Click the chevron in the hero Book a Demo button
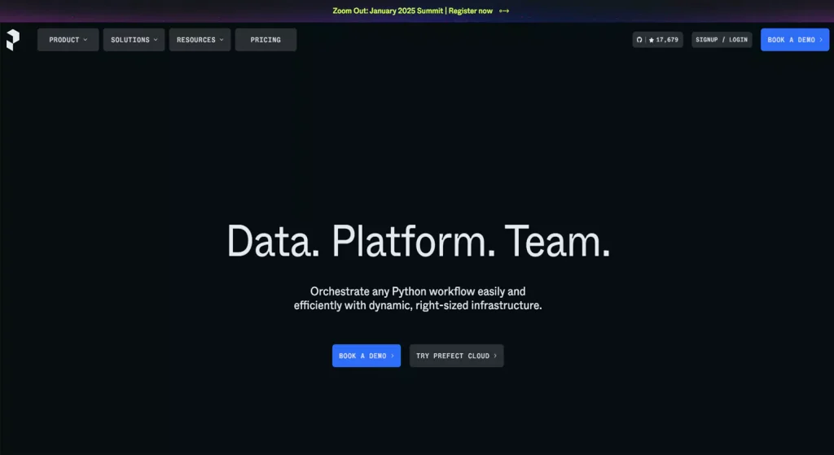Image resolution: width=834 pixels, height=455 pixels. pos(393,356)
